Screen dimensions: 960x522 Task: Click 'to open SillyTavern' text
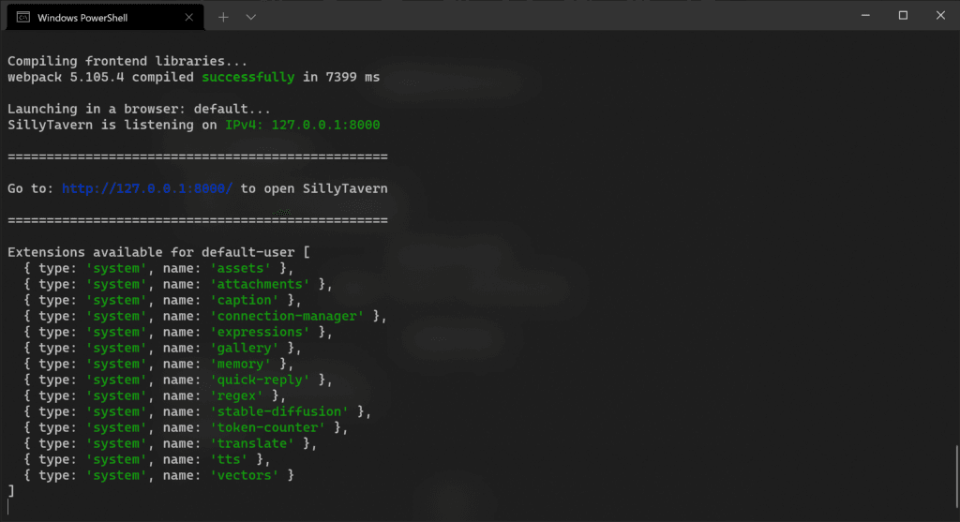click(x=314, y=188)
